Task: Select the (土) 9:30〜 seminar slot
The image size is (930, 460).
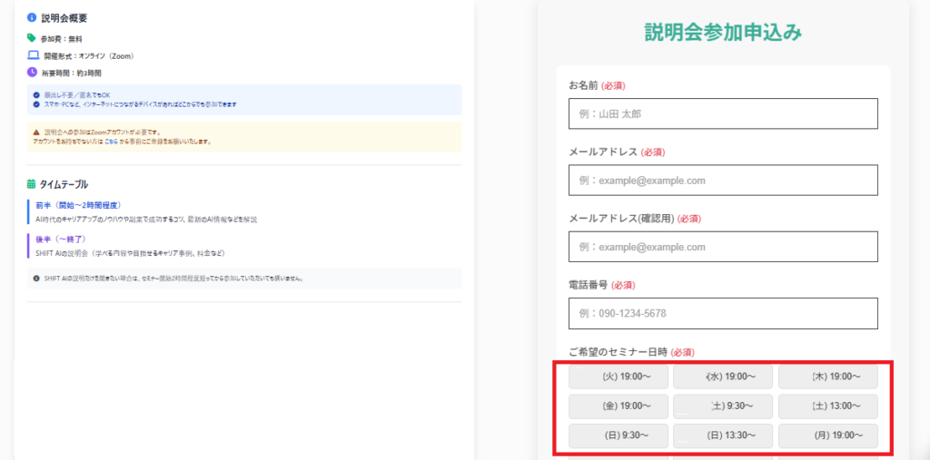Action: click(723, 406)
